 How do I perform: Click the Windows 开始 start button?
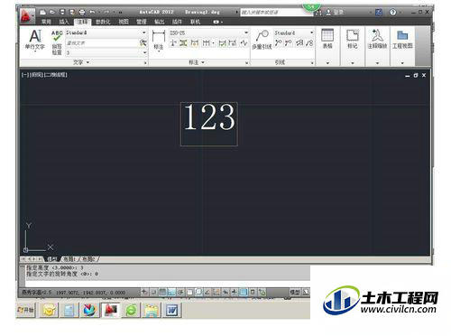(x=26, y=310)
